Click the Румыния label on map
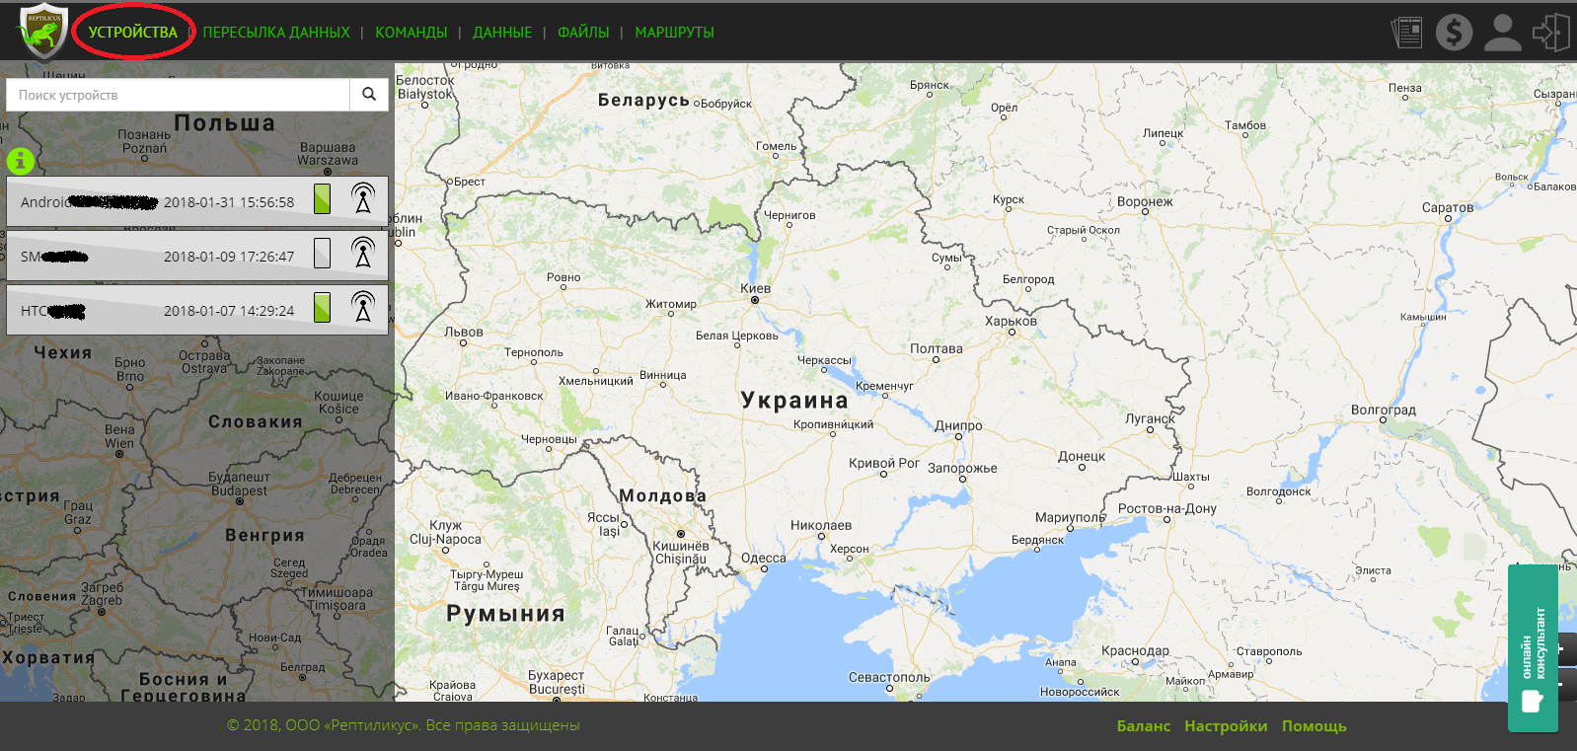The image size is (1577, 751). point(505,614)
